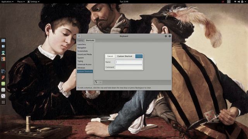Open the Wi-Fi network indicator

(x=235, y=2)
